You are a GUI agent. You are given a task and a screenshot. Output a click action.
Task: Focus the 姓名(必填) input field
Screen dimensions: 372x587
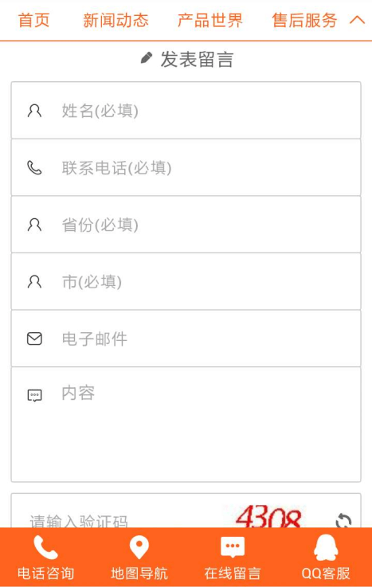pos(186,111)
